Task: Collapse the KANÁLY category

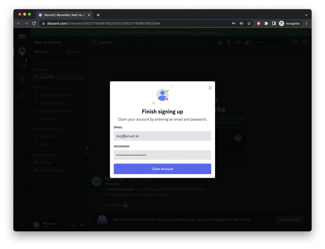Action: [40, 87]
